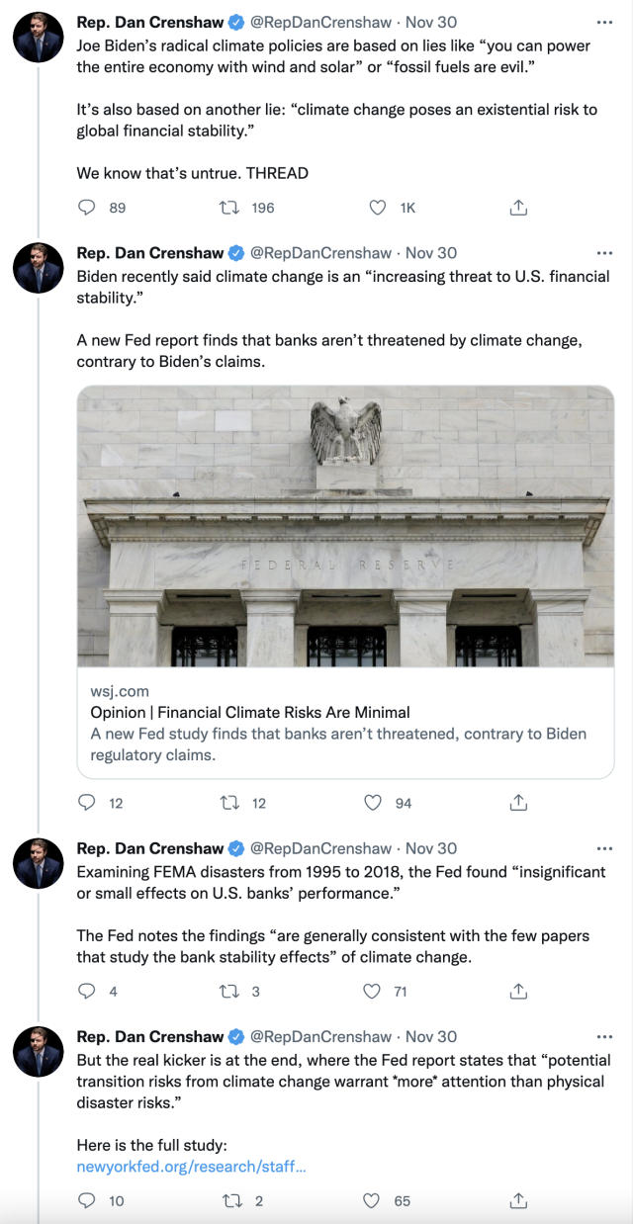The width and height of the screenshot is (633, 1224).
Task: Like the tweet with 1K likes
Action: pyautogui.click(x=377, y=208)
